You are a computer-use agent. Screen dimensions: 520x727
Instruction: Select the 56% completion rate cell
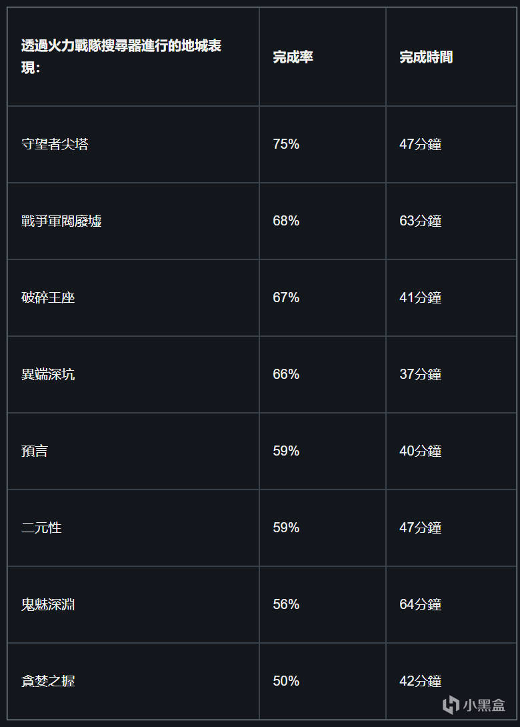[x=286, y=604]
